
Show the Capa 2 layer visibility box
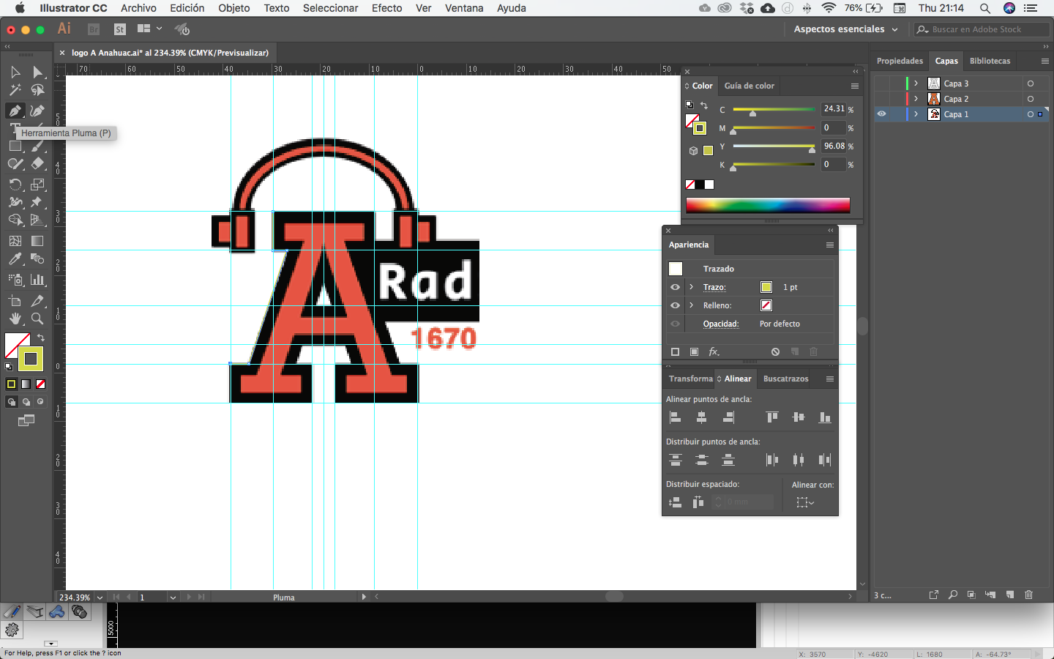882,99
